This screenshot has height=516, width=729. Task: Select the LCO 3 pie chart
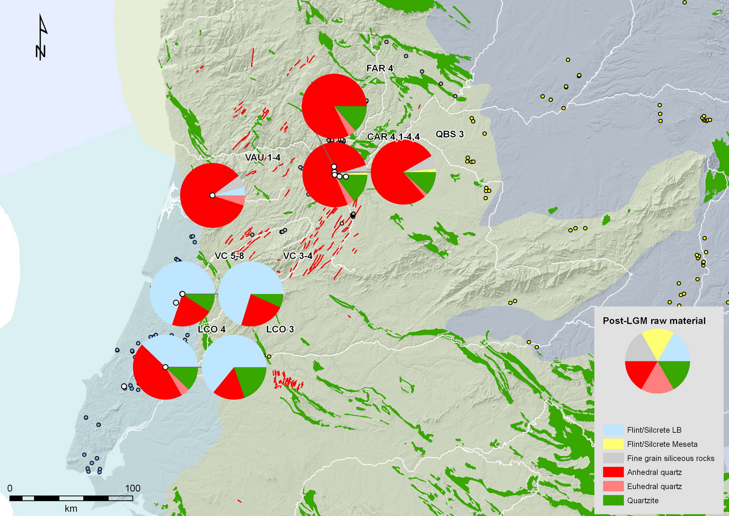(234, 367)
